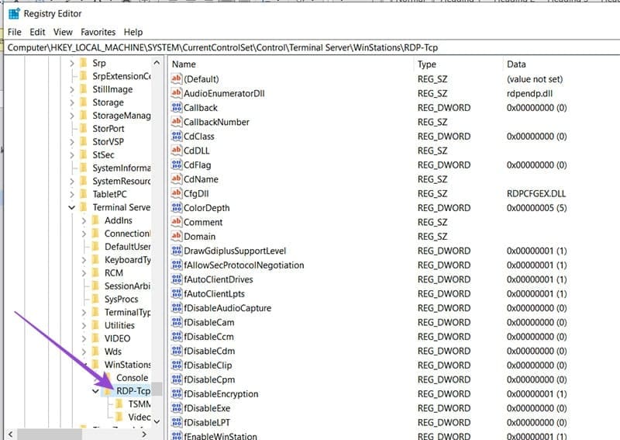Screen dimensions: 620x440
Task: Click the string icon next to CdName
Action: point(177,178)
